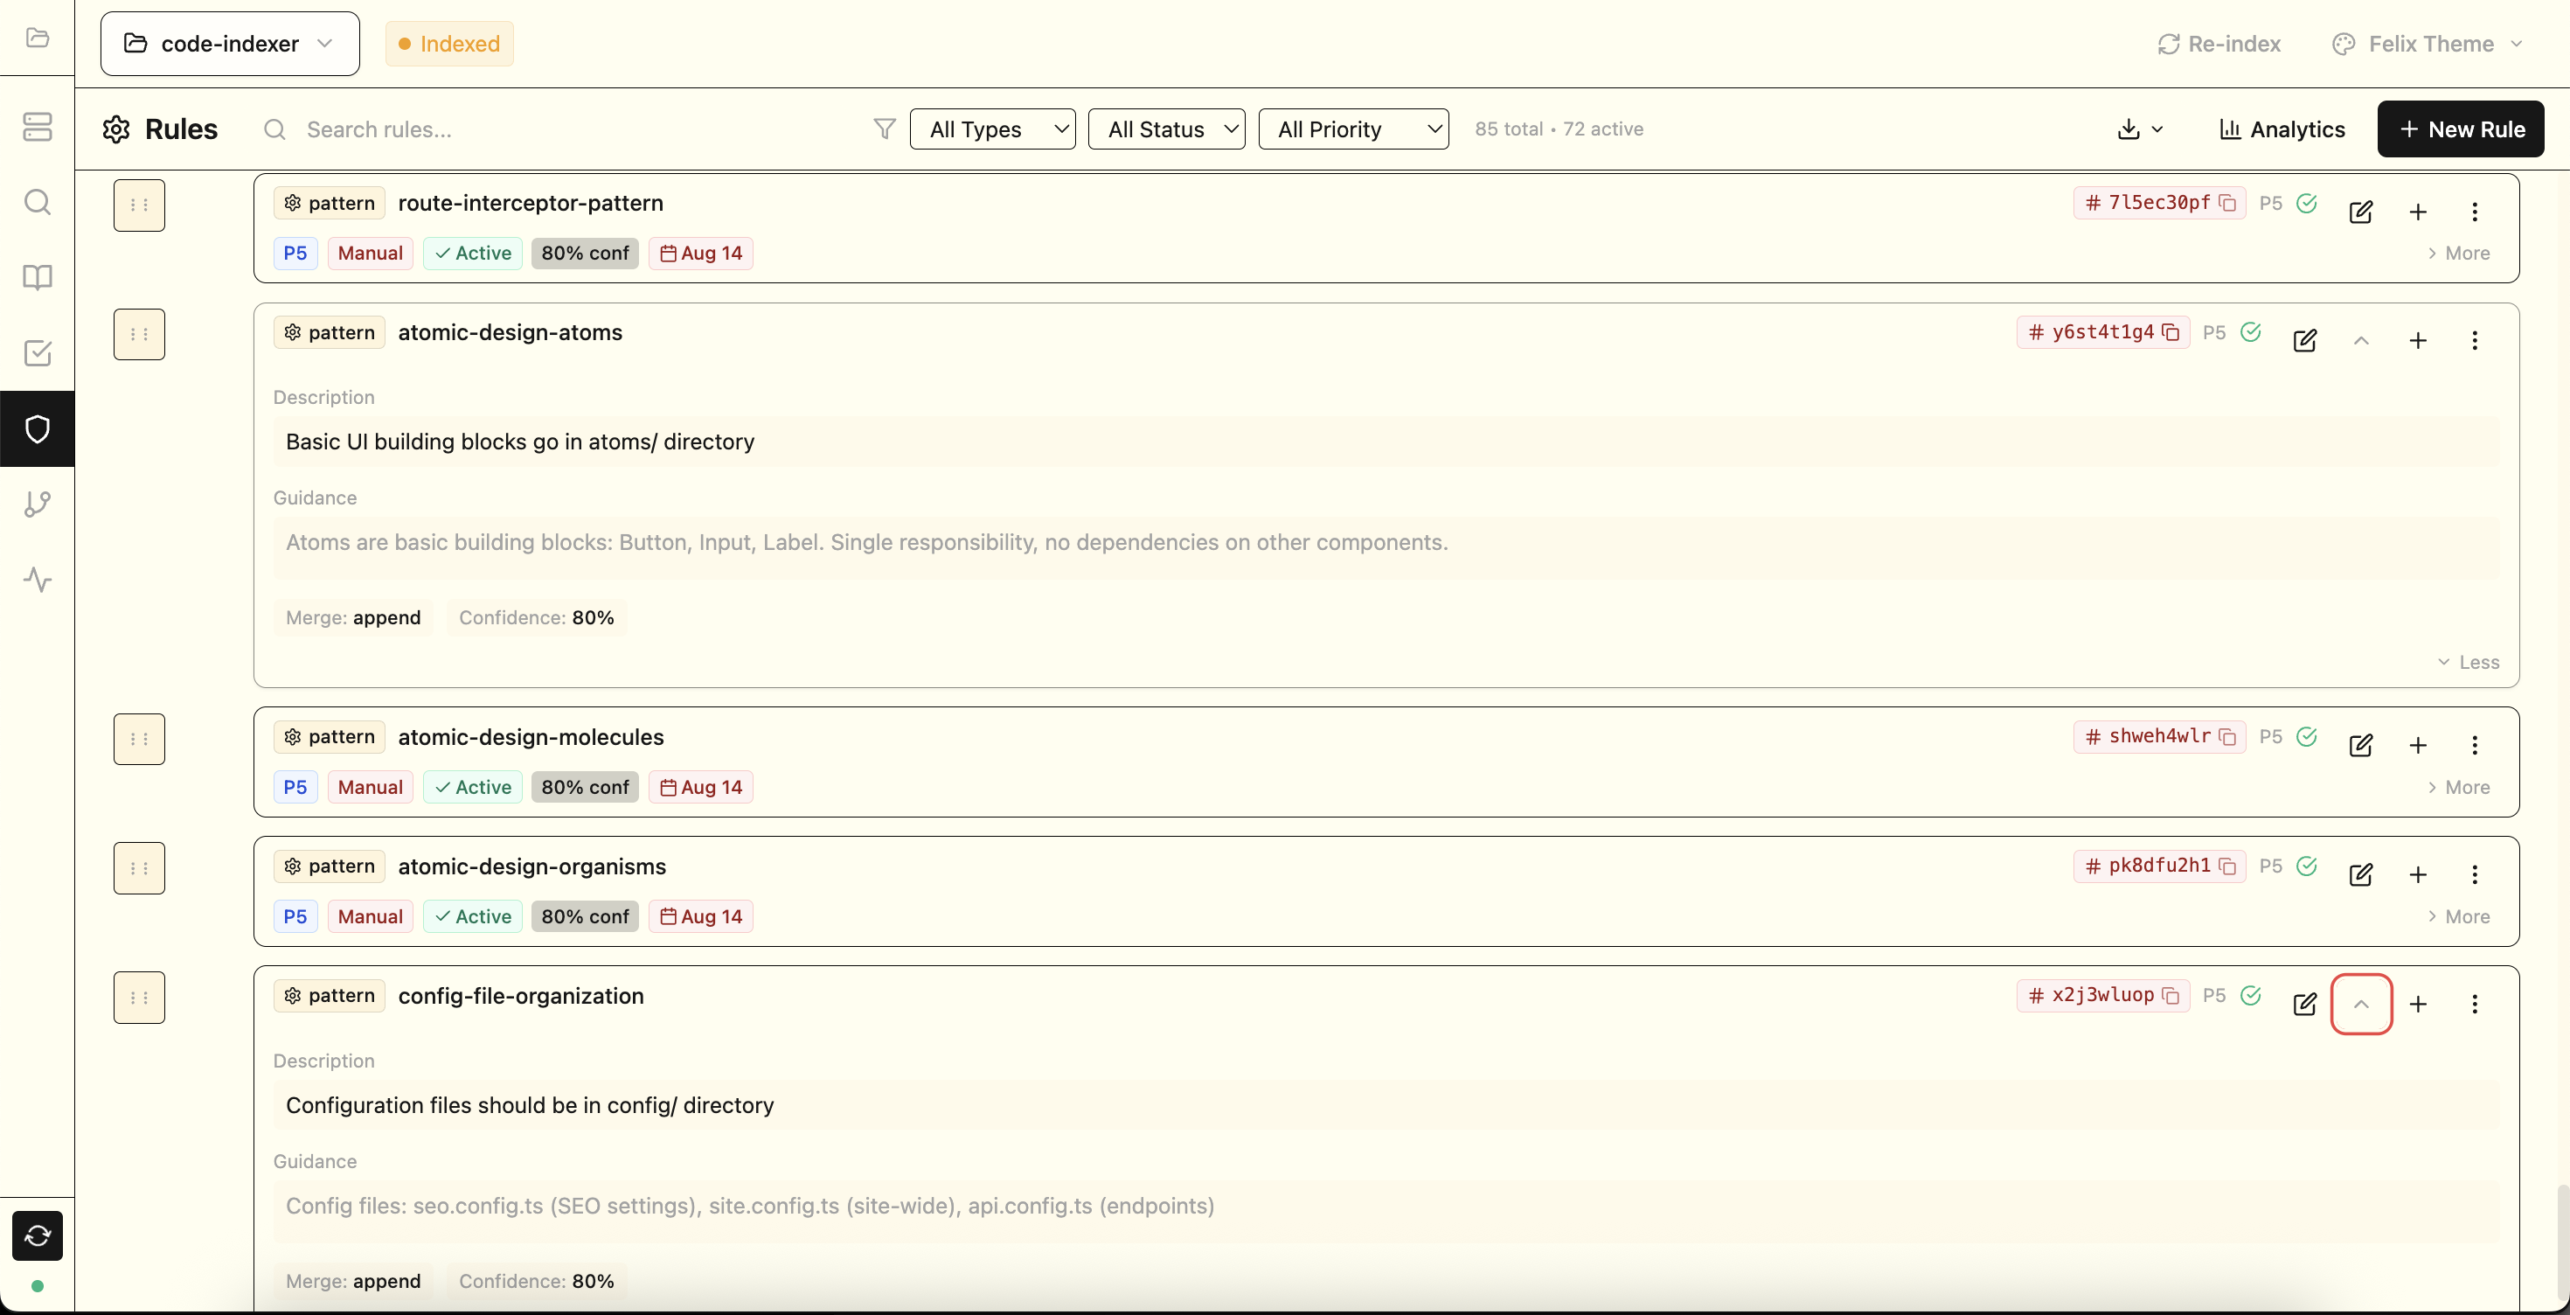
Task: Toggle green check status on config-file-organization
Action: click(2251, 995)
